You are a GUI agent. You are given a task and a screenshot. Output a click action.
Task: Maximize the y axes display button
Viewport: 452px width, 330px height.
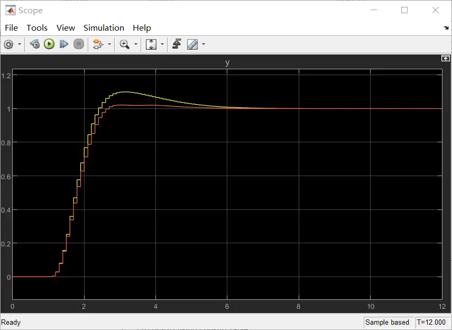445,58
